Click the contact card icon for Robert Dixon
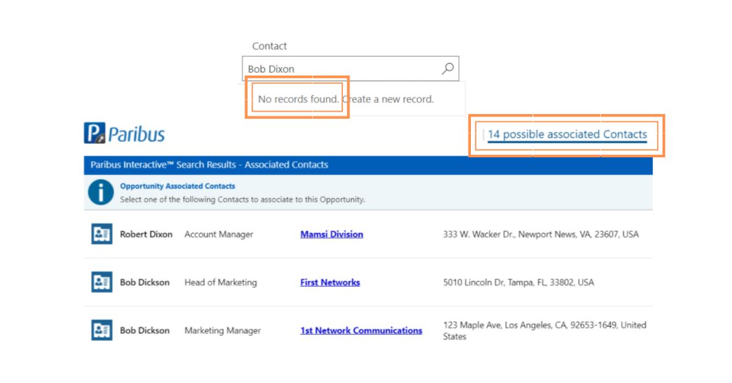732x383 pixels. 101,234
